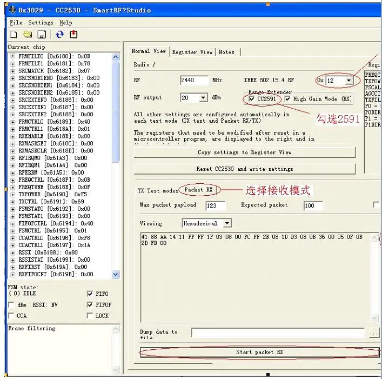Expand the RXFIFOCNT register node
The height and width of the screenshot is (379, 382).
pos(12,274)
